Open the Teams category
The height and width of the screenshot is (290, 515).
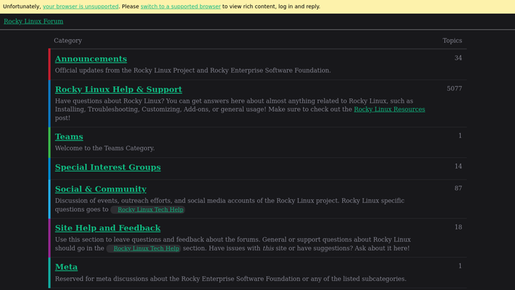69,137
